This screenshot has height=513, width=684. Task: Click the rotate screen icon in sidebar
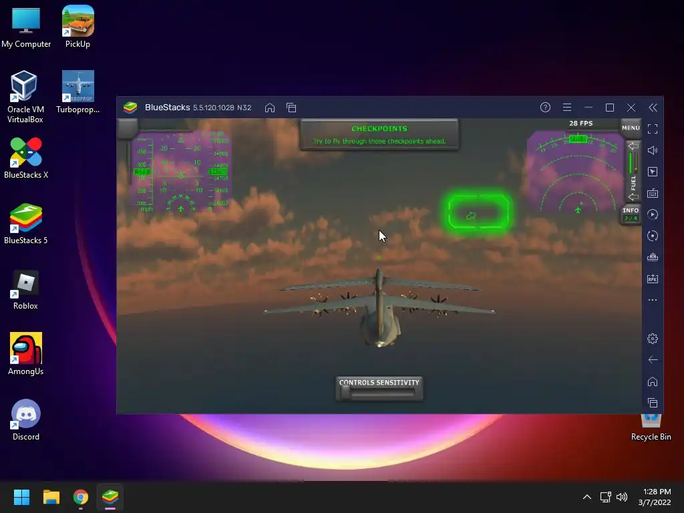point(653,236)
